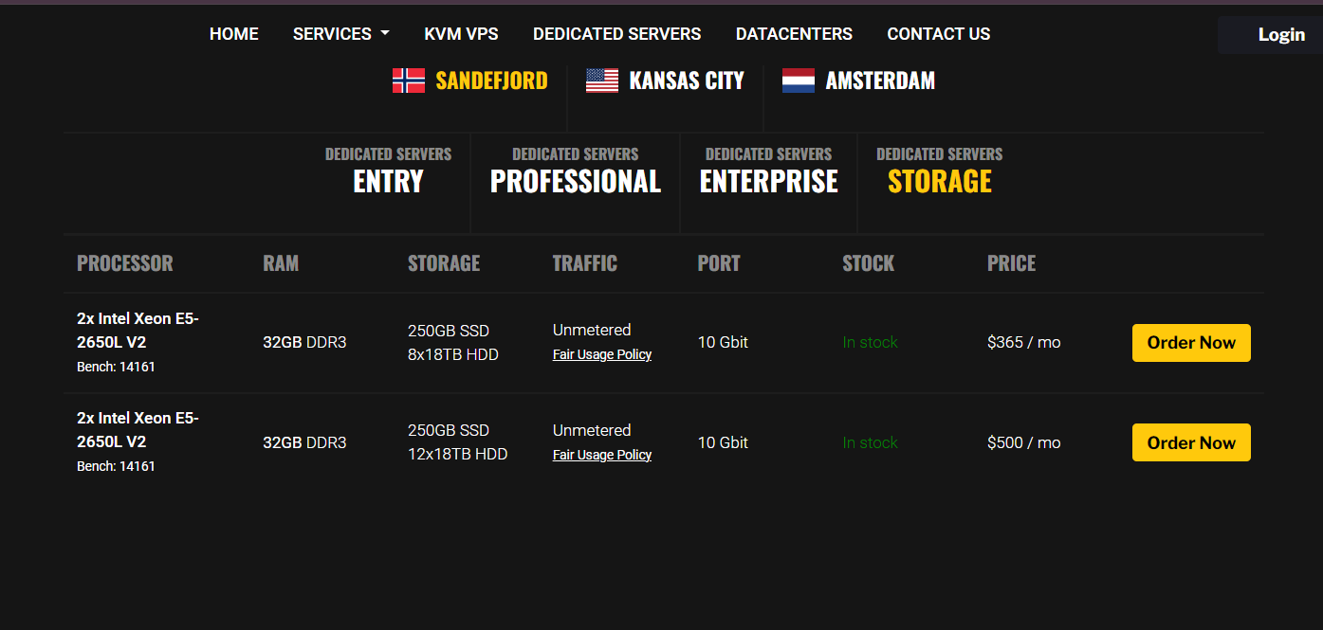Screen dimensions: 1323x630
Task: Click the 12x18TB HDD storage text
Action: pos(458,455)
